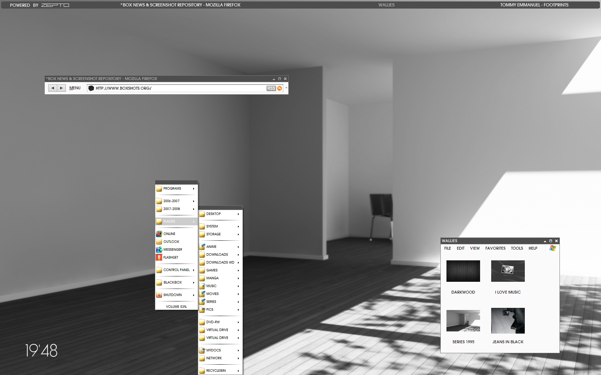Screen dimensions: 601x375
Task: Click the orange reload icon in address bar
Action: [x=280, y=88]
